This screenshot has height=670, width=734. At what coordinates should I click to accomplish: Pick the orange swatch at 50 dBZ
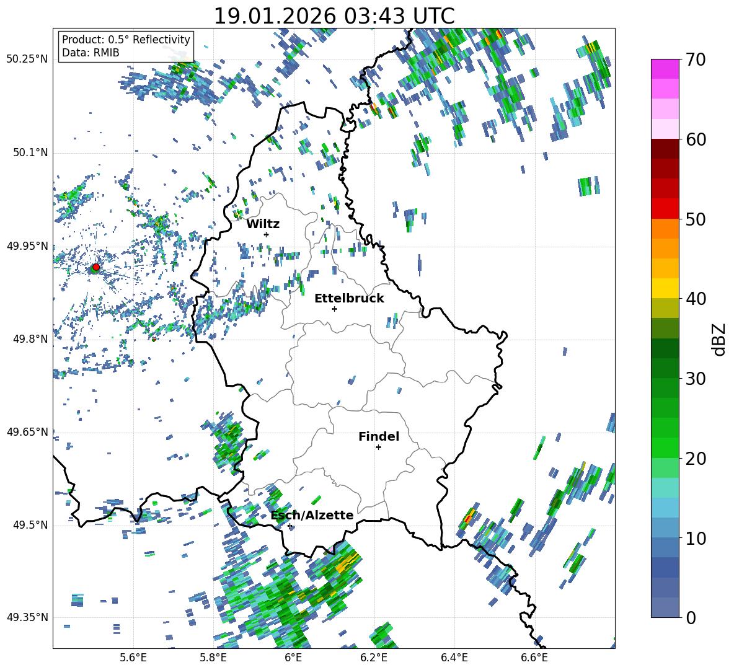coord(665,228)
